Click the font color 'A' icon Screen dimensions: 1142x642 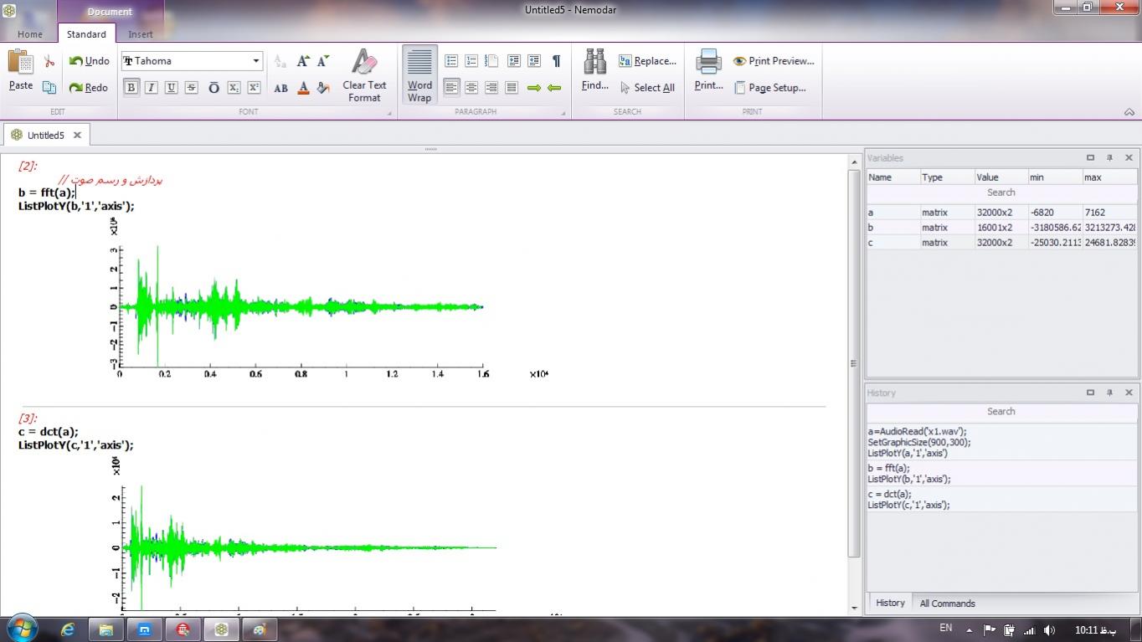pyautogui.click(x=303, y=88)
